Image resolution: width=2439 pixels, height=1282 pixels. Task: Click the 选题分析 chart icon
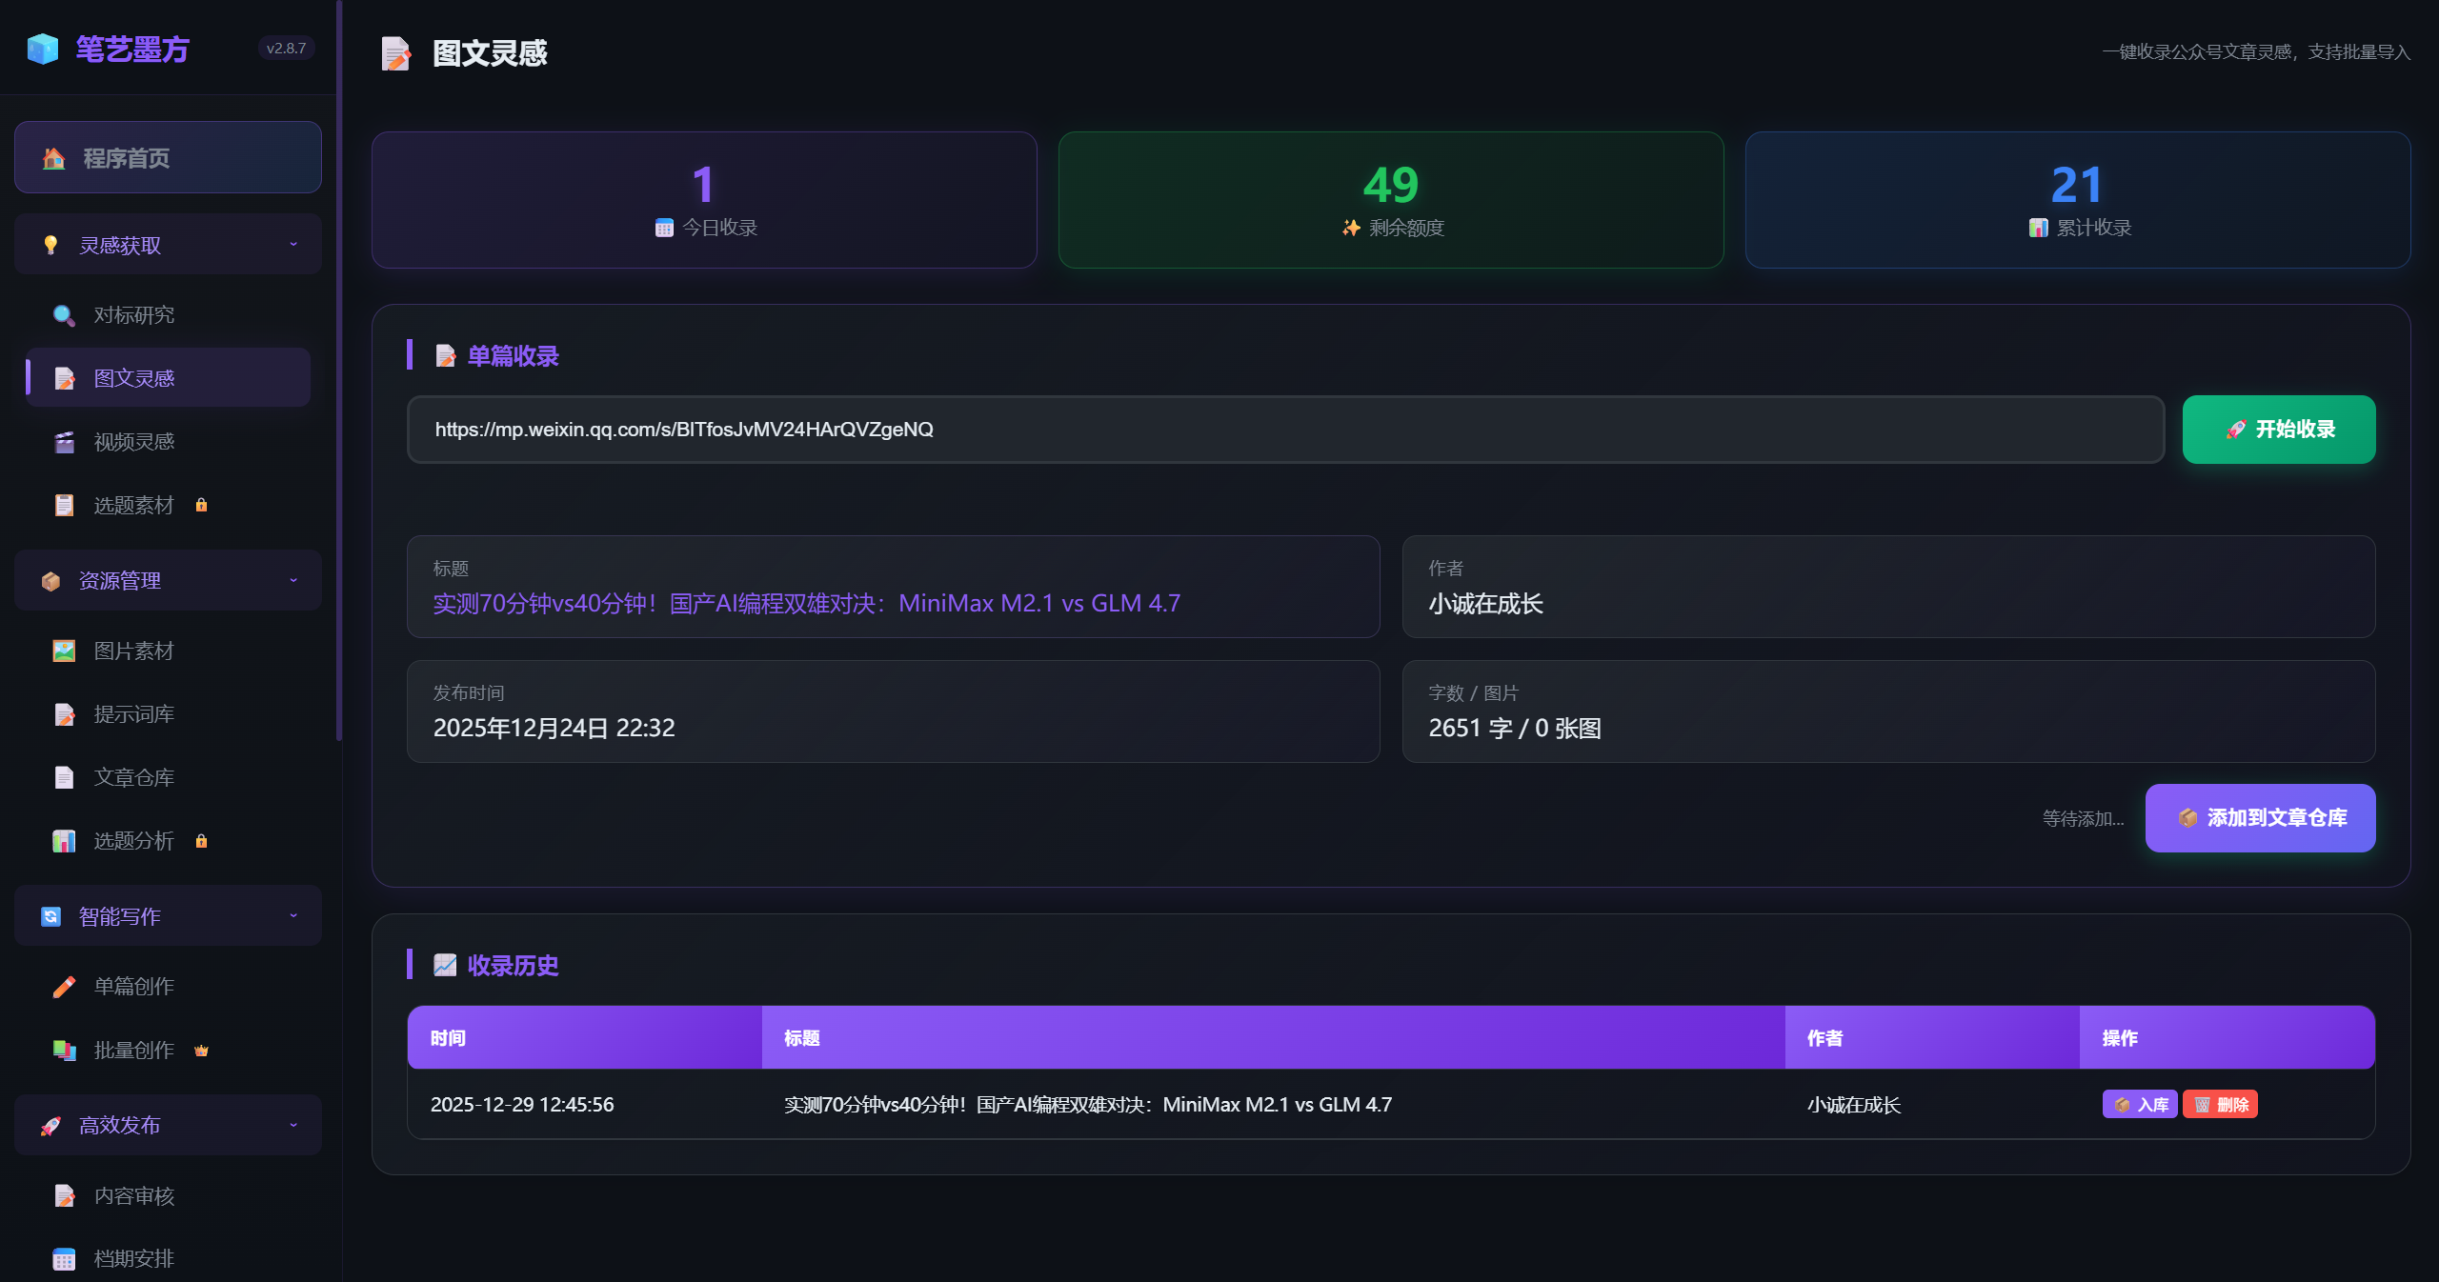pyautogui.click(x=64, y=841)
